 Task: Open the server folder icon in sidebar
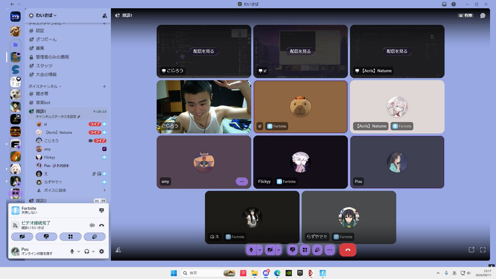(x=15, y=45)
